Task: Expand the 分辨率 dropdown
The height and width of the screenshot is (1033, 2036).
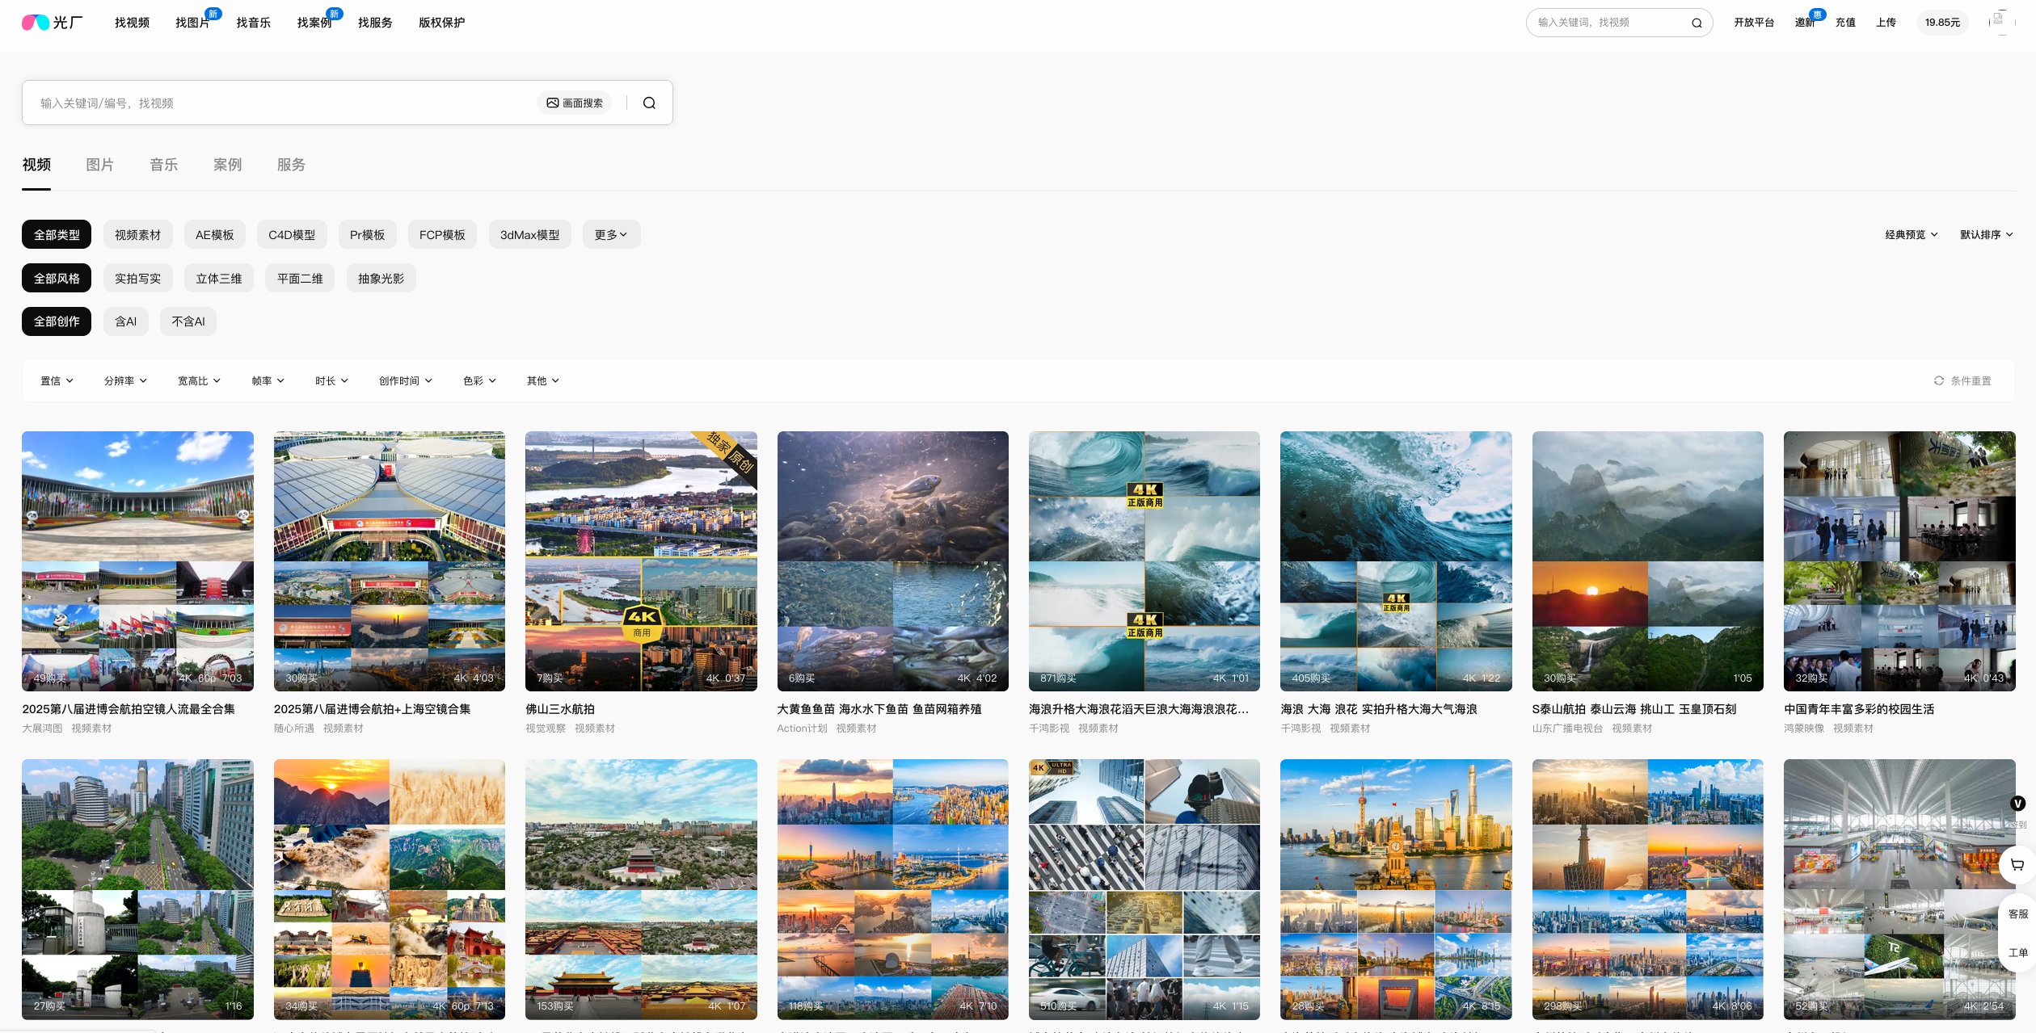Action: (125, 380)
